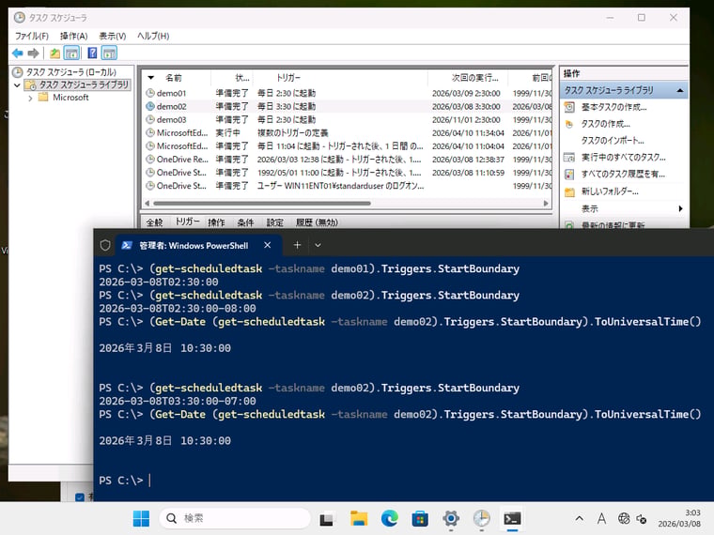Click the taskbar 検索 search box
The image size is (714, 535).
click(235, 518)
